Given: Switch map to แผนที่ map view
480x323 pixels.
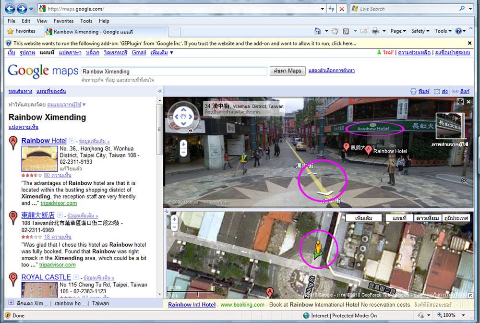Looking at the screenshot, I should click(399, 218).
